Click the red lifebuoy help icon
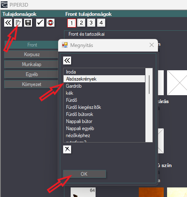Screen dimensions: 187x197 pyautogui.click(x=50, y=22)
